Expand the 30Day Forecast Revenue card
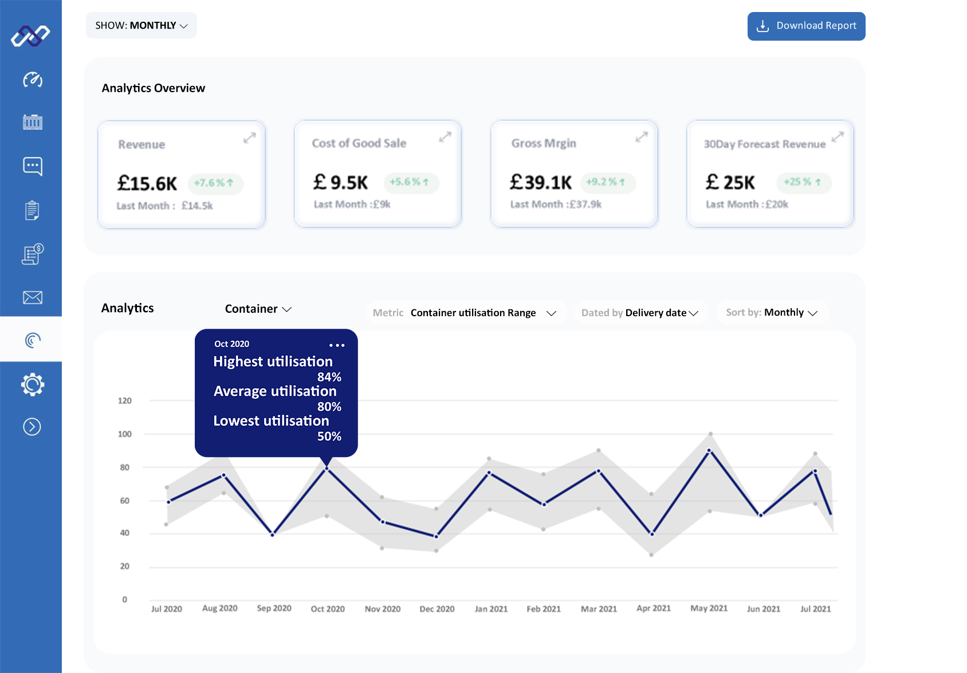This screenshot has height=673, width=967. (x=838, y=137)
